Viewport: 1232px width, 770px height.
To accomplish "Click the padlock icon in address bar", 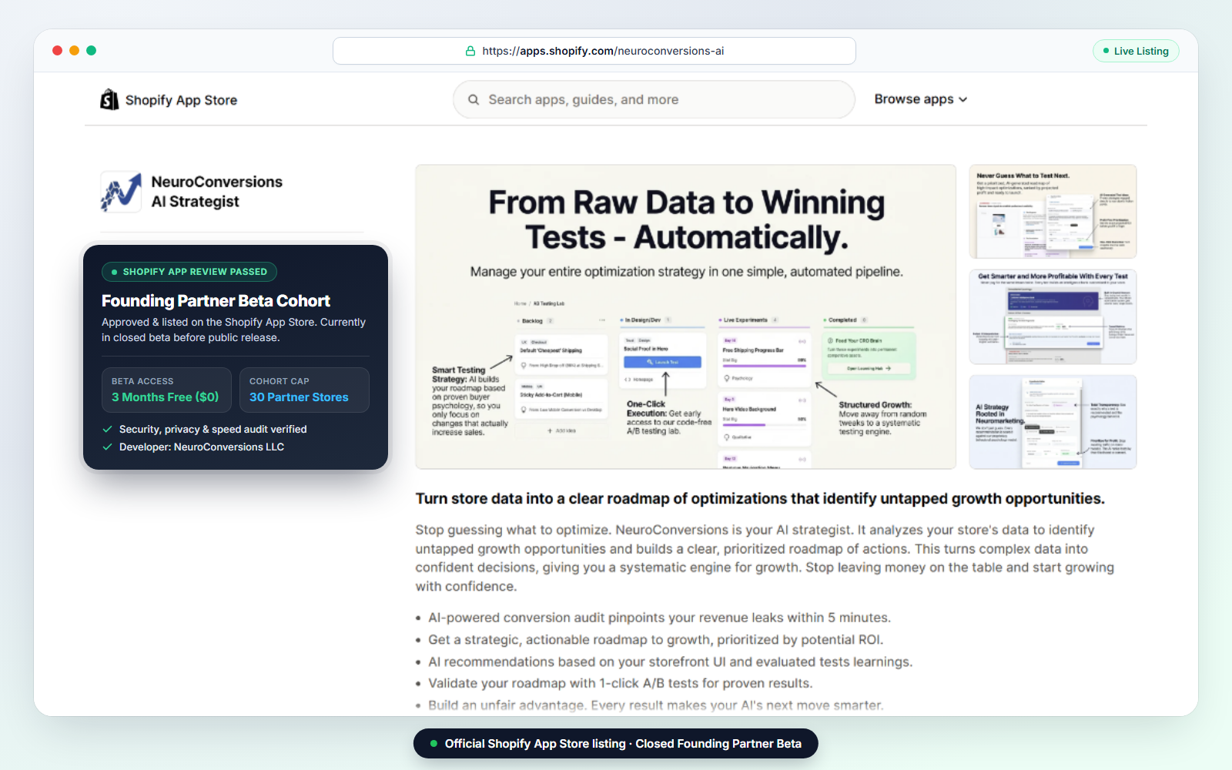I will (470, 51).
